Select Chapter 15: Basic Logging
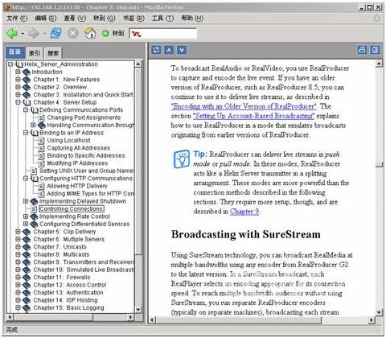 (x=68, y=308)
